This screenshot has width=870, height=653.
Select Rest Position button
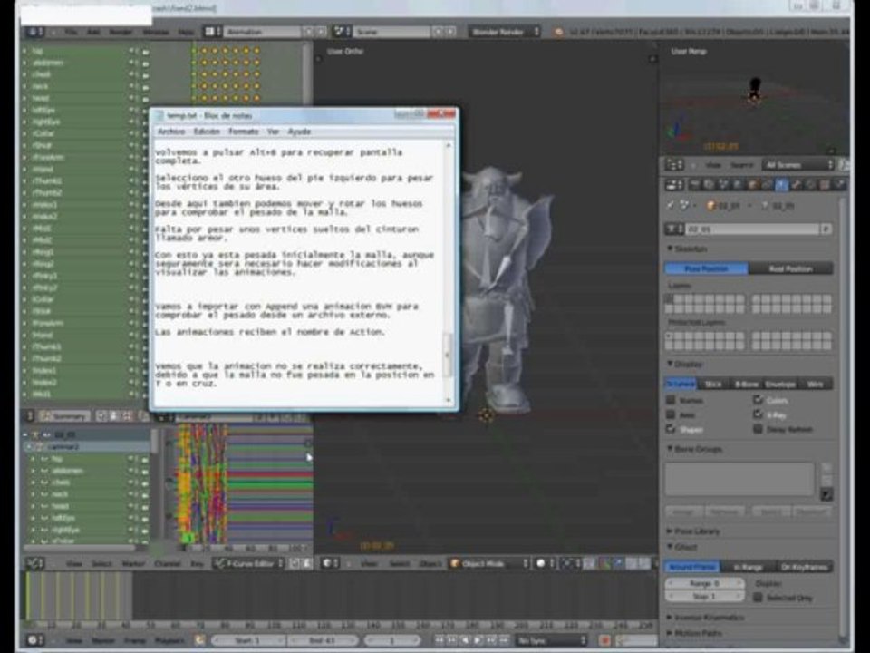click(x=790, y=268)
